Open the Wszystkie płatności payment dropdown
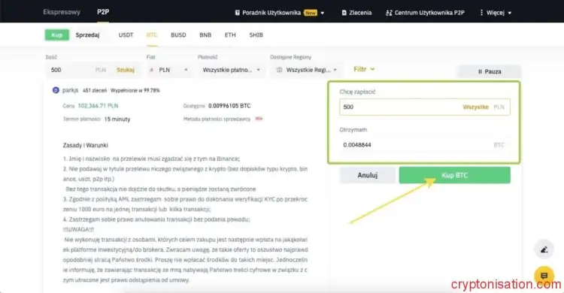The height and width of the screenshot is (293, 564). tap(232, 70)
